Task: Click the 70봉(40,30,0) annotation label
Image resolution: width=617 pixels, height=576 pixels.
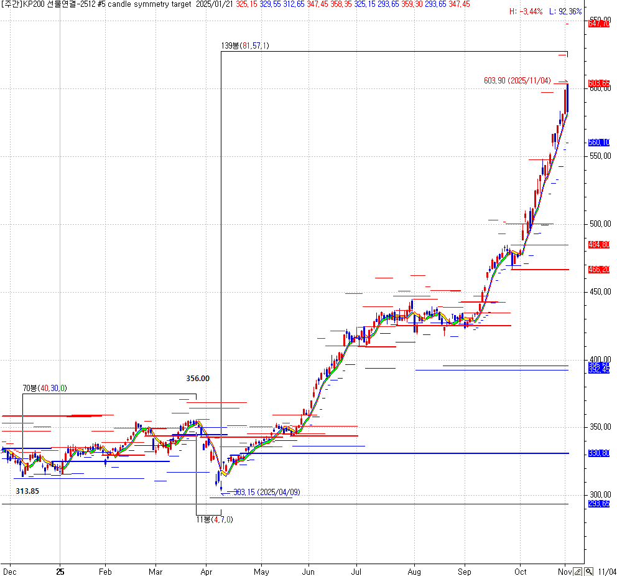Action: click(45, 389)
